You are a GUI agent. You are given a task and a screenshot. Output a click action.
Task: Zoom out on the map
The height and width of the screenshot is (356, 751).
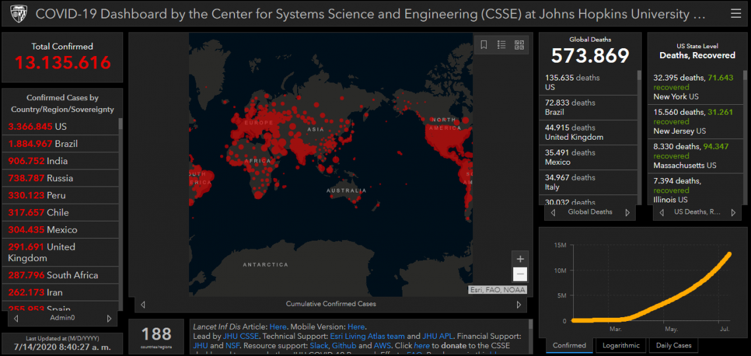[x=520, y=274]
